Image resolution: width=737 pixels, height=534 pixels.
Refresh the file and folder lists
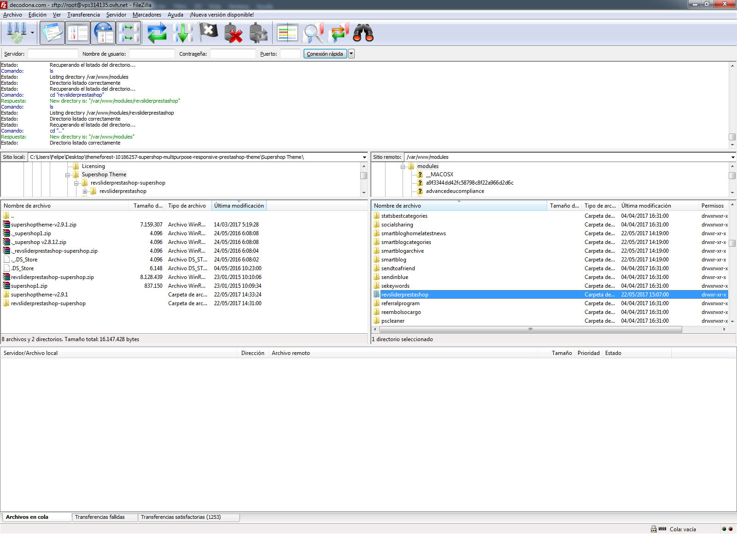click(x=157, y=33)
